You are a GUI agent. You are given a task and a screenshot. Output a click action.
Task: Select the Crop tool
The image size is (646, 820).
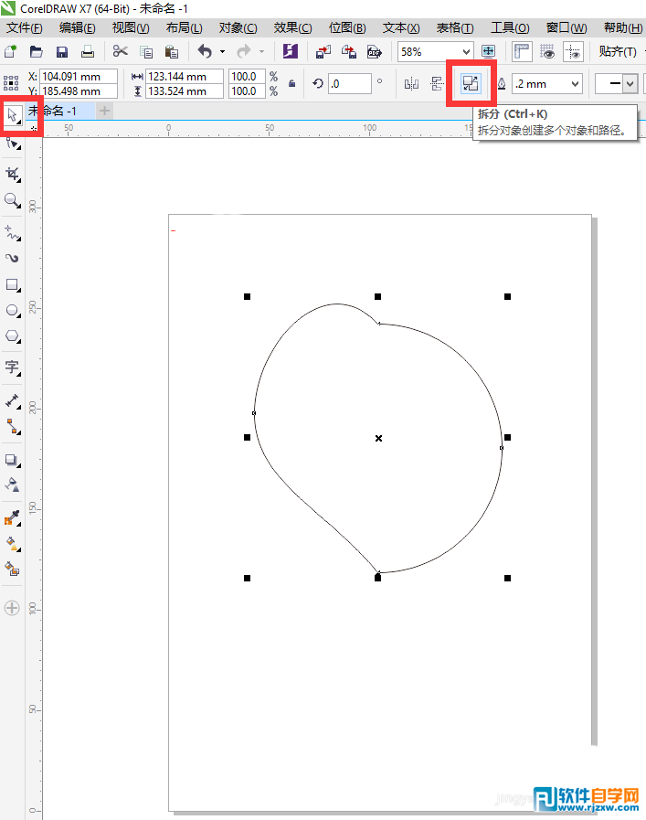pos(12,174)
